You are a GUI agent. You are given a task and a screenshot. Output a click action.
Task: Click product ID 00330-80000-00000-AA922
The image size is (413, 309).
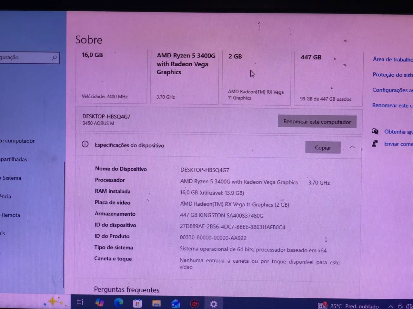(213, 238)
